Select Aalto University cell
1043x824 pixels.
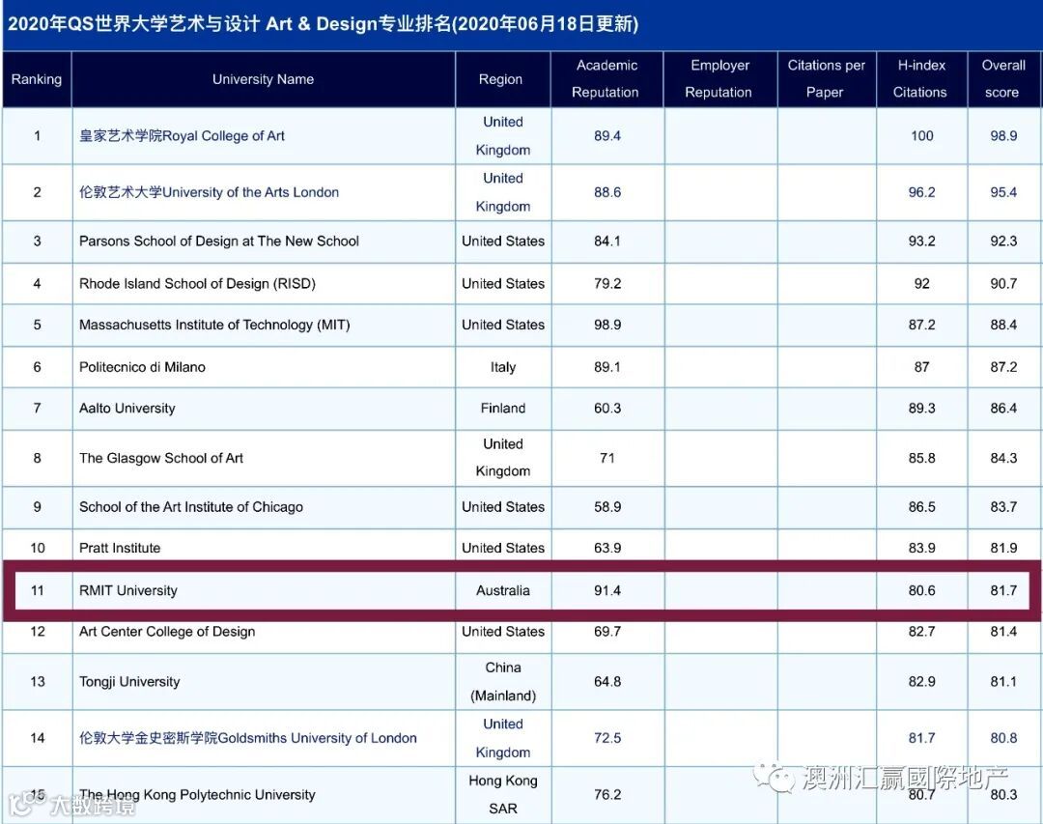tap(264, 408)
